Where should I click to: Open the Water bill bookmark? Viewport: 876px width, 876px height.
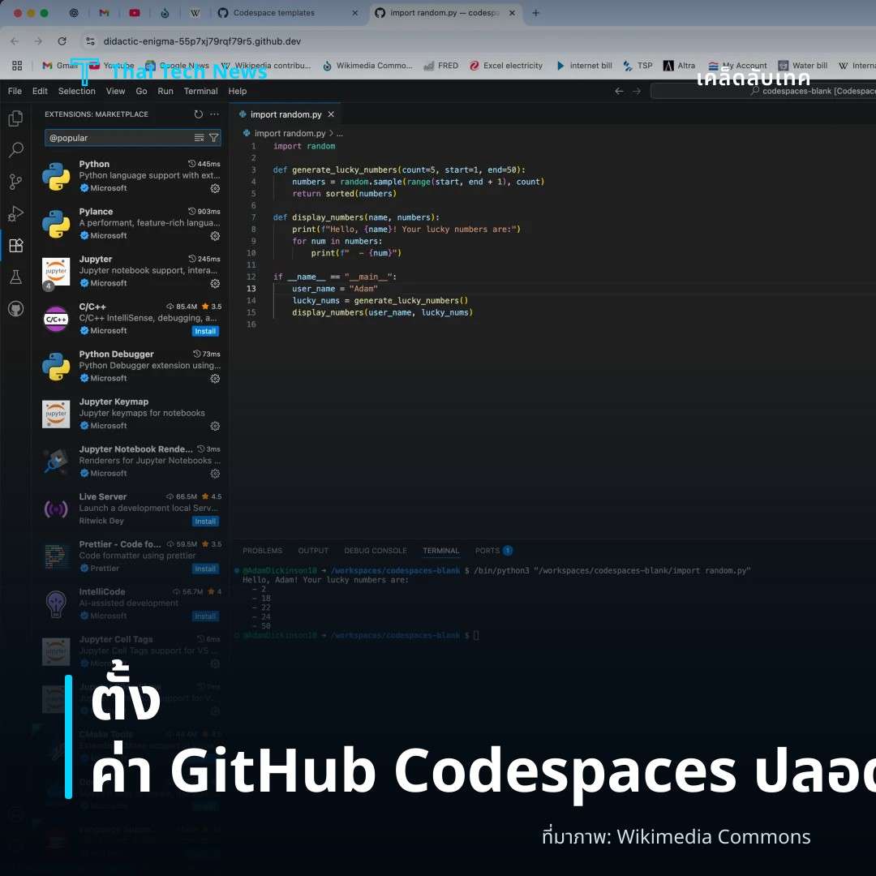point(802,66)
